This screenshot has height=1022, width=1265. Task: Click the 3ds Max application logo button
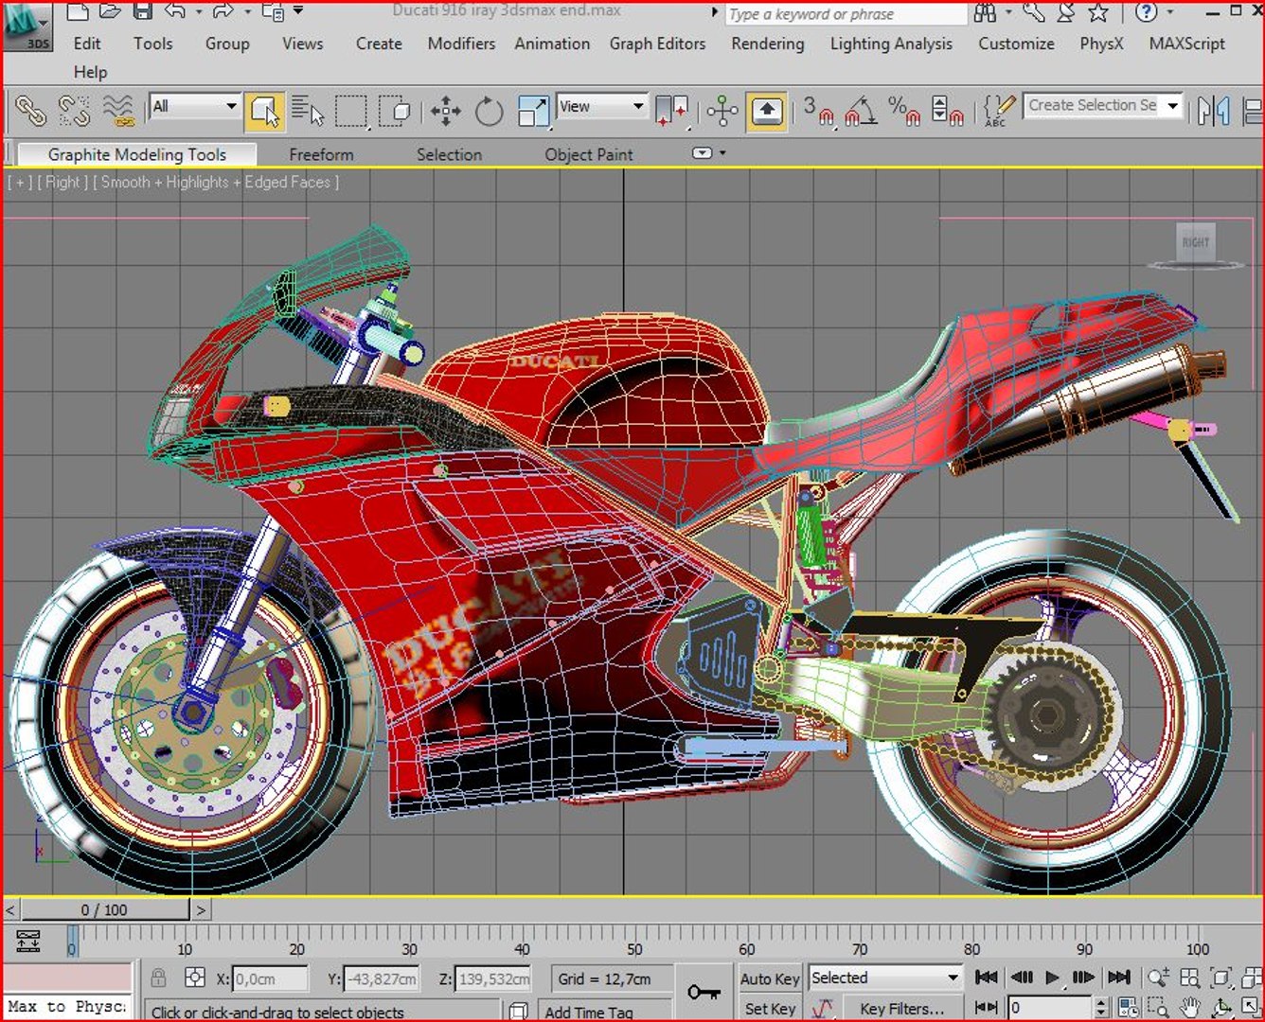(x=27, y=26)
